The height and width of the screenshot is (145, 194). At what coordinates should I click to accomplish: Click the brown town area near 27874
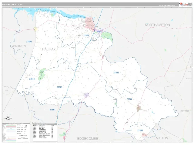pyautogui.click(x=138, y=108)
